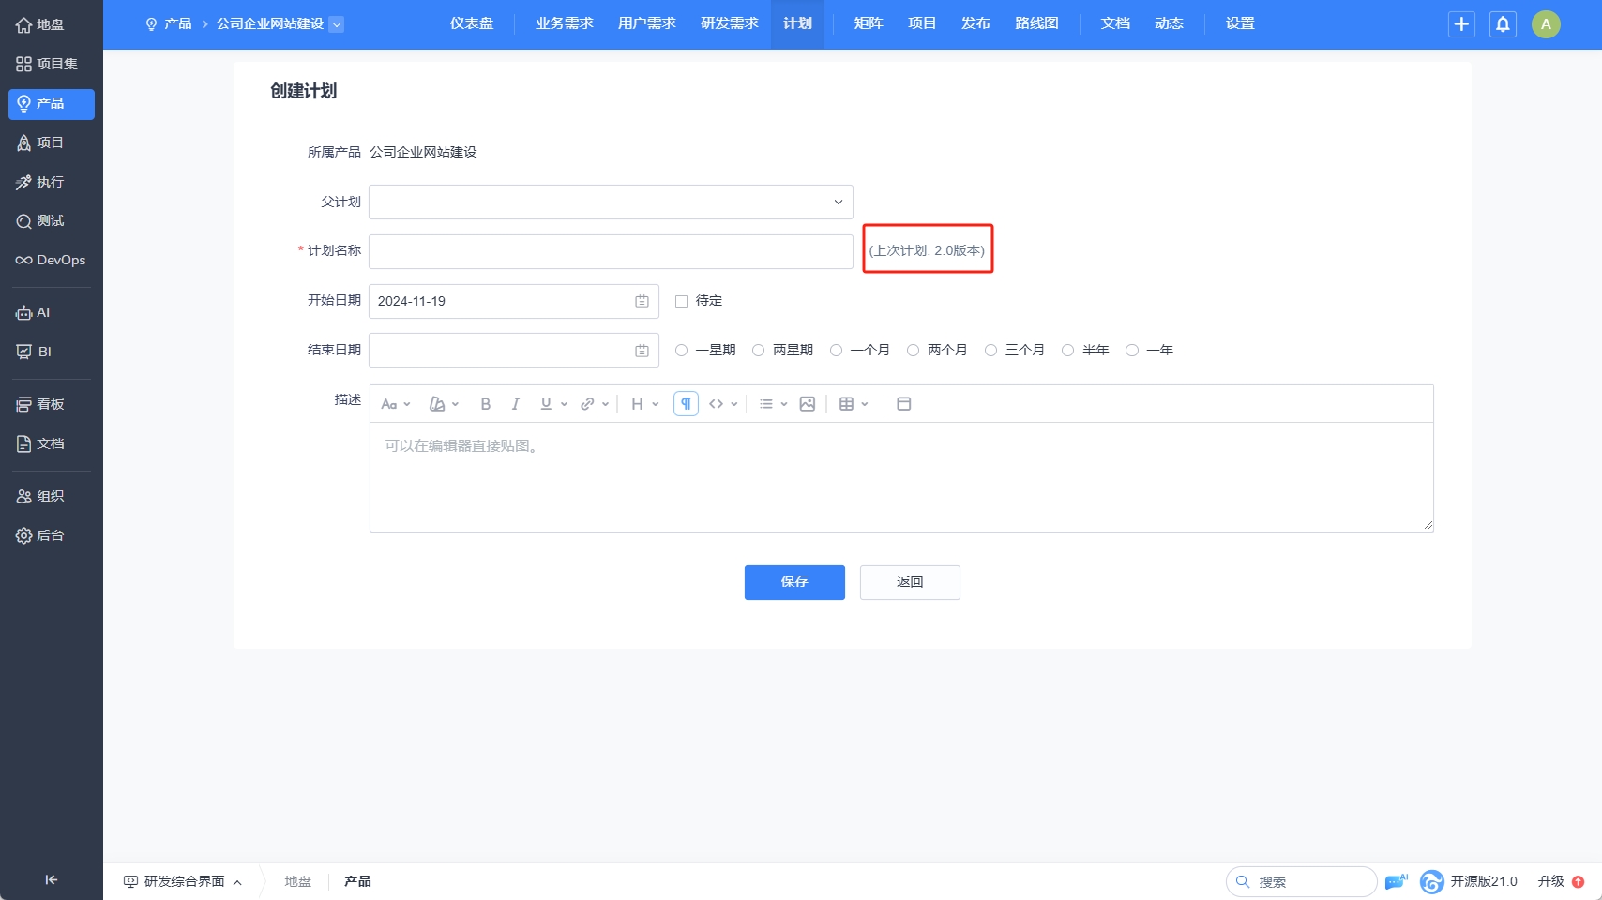Image resolution: width=1602 pixels, height=900 pixels.
Task: Switch to the 路线图 tab
Action: (x=1036, y=23)
